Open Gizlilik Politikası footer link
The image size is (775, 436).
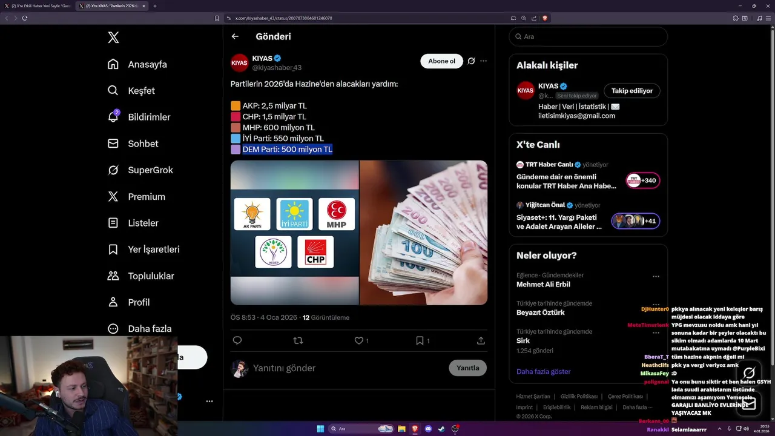(579, 397)
